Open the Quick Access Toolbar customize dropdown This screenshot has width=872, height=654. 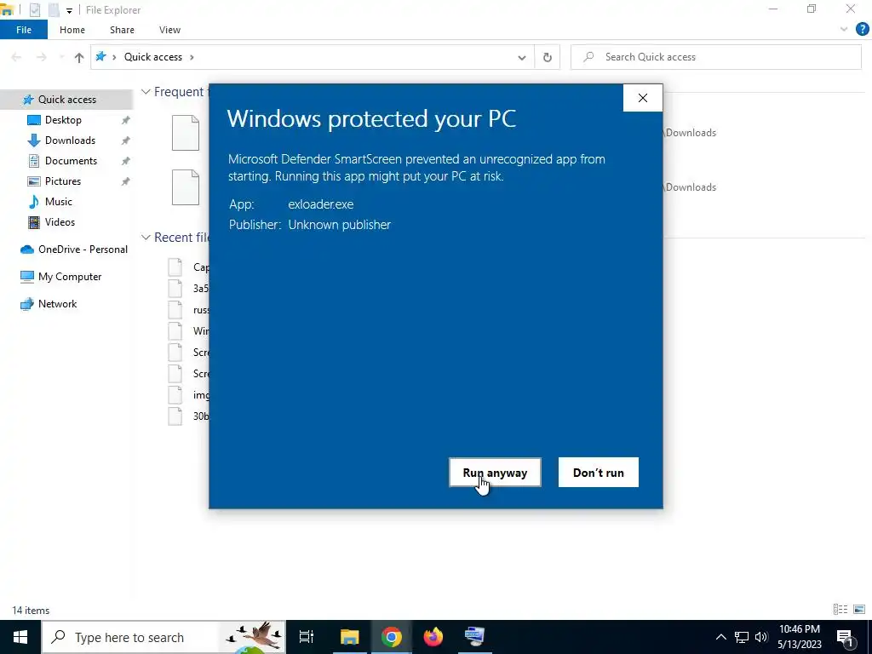(x=69, y=10)
